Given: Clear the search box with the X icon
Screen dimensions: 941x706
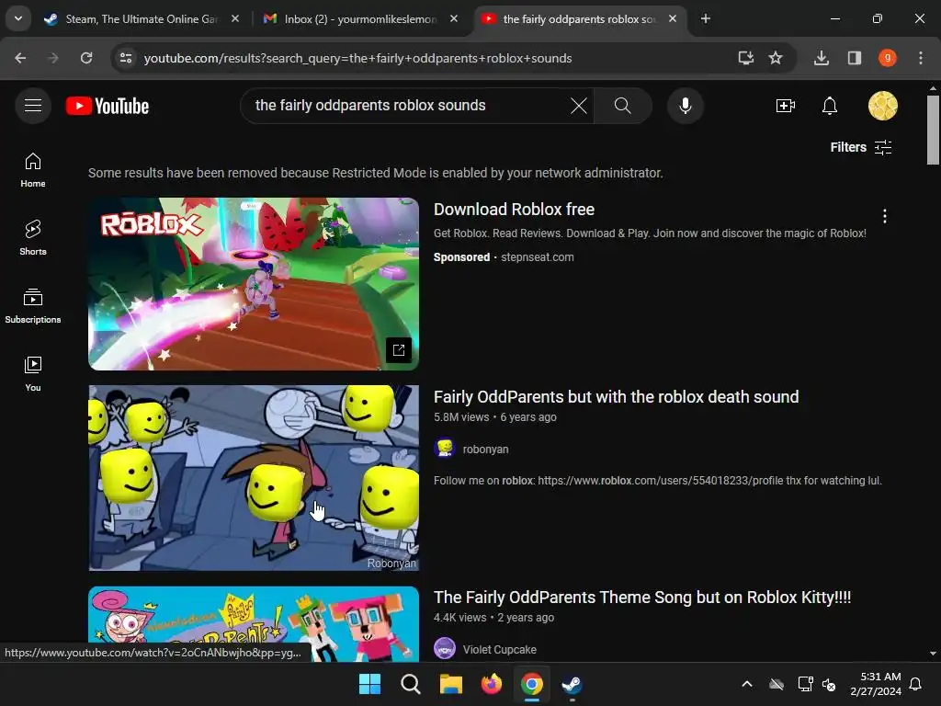Looking at the screenshot, I should [579, 106].
